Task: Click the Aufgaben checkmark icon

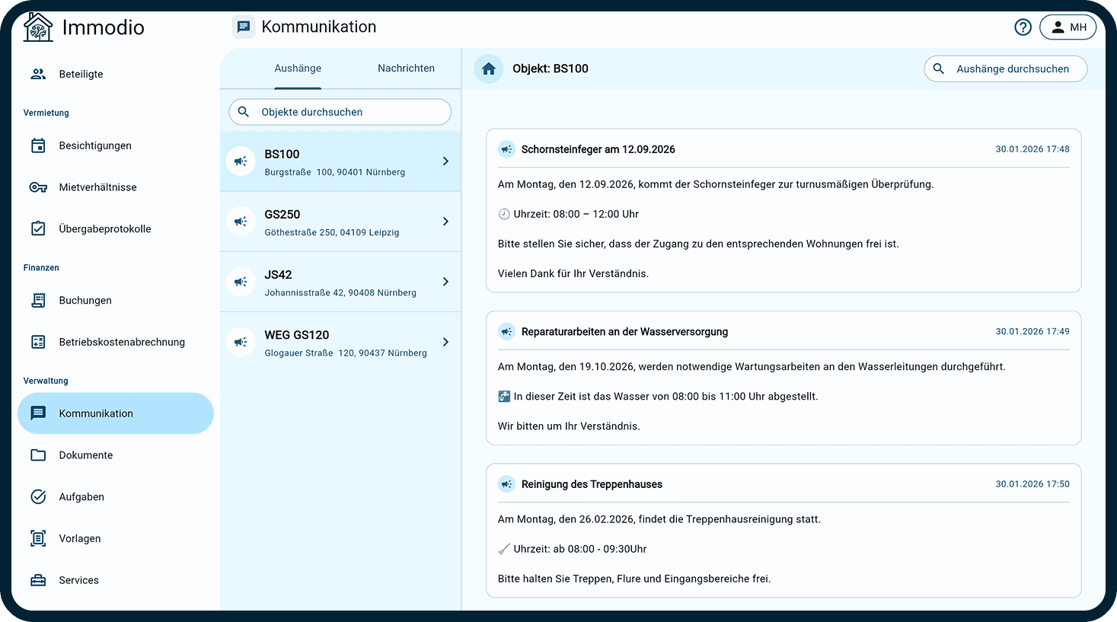Action: point(38,496)
